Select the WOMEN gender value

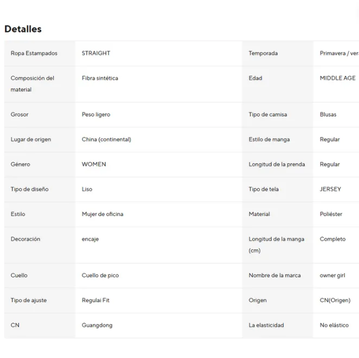(94, 164)
